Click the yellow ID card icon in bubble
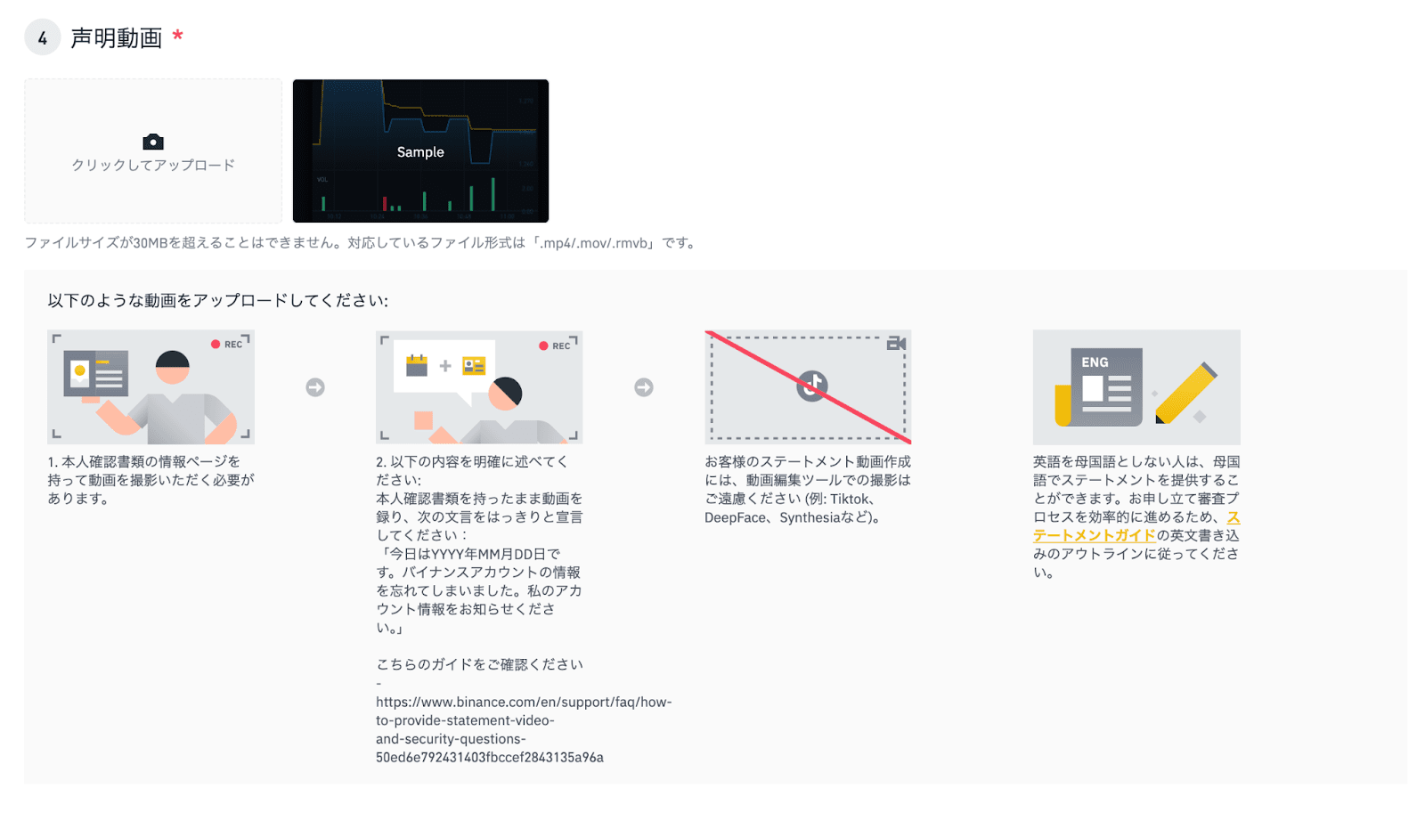This screenshot has width=1425, height=837. 474,365
